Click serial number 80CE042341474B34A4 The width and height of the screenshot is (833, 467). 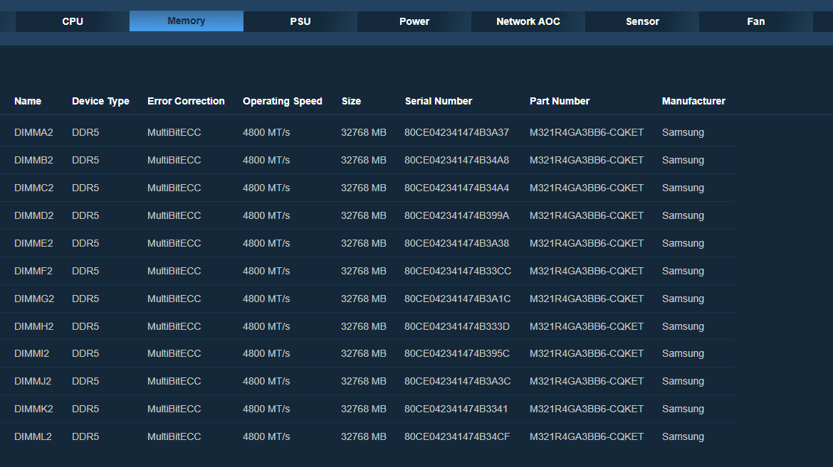click(x=456, y=188)
